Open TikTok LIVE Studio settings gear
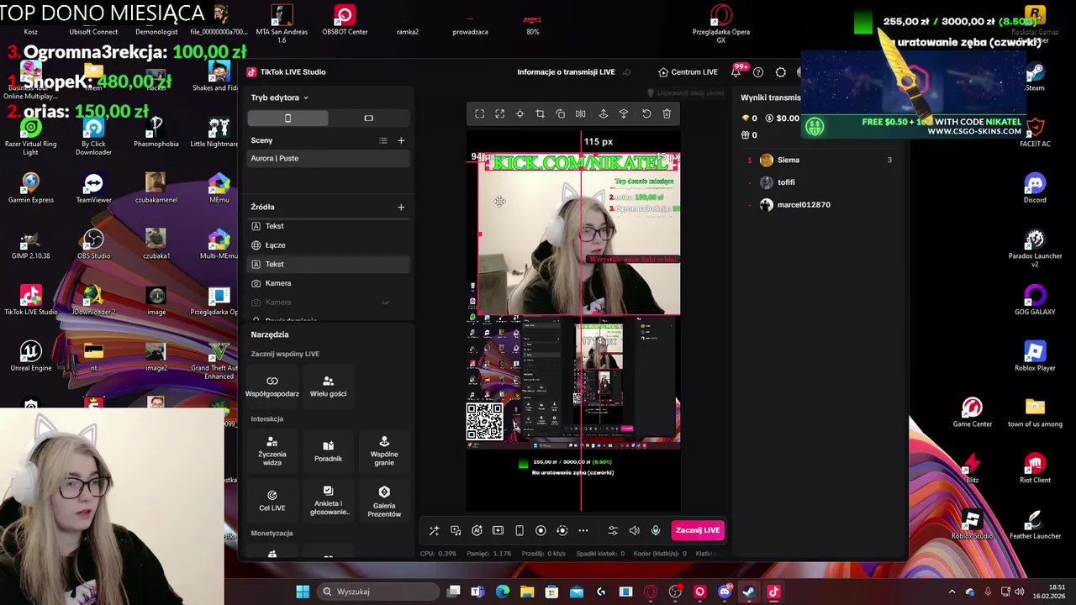This screenshot has width=1076, height=605. tap(780, 72)
